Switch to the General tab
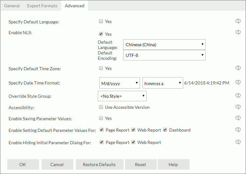 coord(12,6)
